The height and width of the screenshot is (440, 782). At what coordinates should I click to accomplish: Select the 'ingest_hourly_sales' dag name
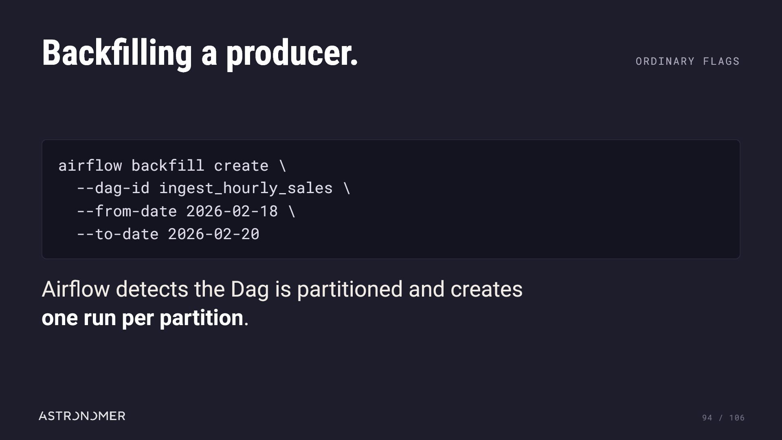coord(246,188)
